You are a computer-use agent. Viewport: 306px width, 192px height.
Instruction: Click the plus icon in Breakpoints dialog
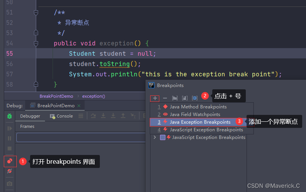click(155, 98)
